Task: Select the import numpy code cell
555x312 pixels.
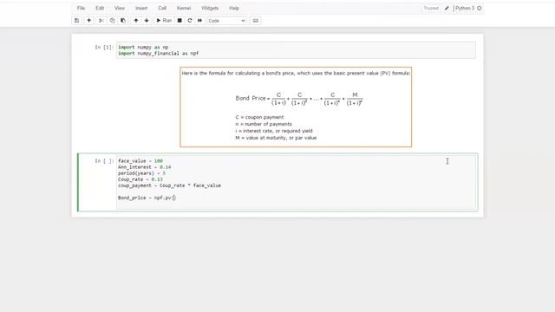Action: click(296, 50)
